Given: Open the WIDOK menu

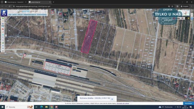Looking at the screenshot, I should coord(15,15).
